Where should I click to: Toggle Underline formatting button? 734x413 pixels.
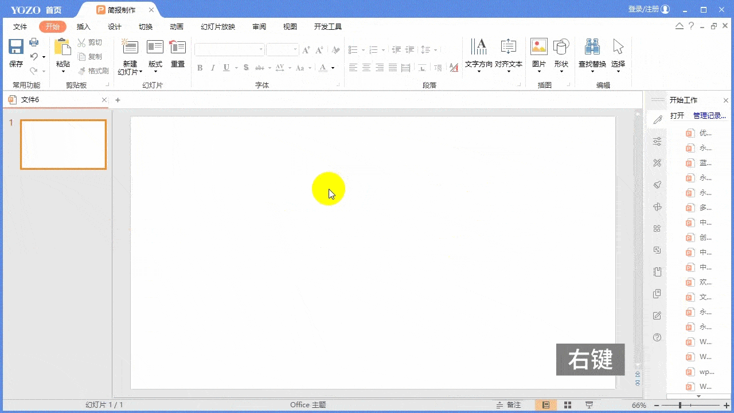(x=227, y=68)
